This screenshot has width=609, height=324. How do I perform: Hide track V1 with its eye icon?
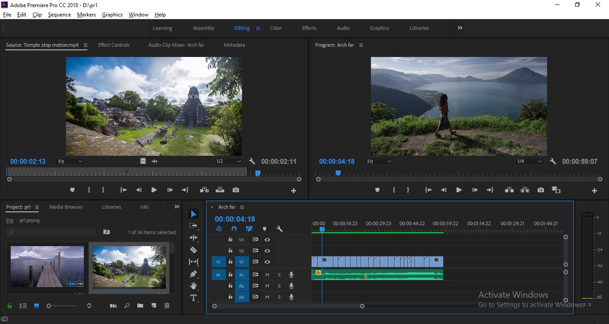[x=267, y=262]
